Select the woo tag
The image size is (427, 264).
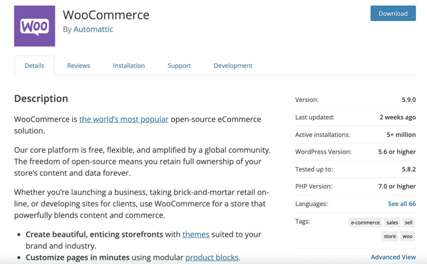pyautogui.click(x=407, y=236)
